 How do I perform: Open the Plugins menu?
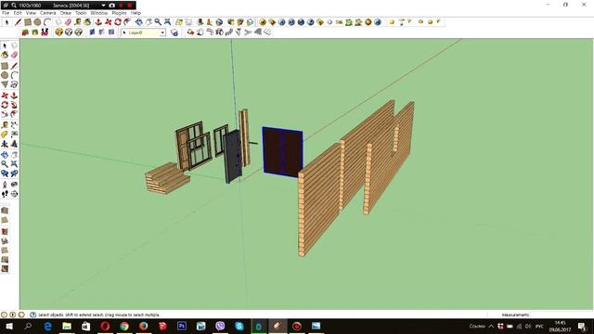click(x=119, y=13)
